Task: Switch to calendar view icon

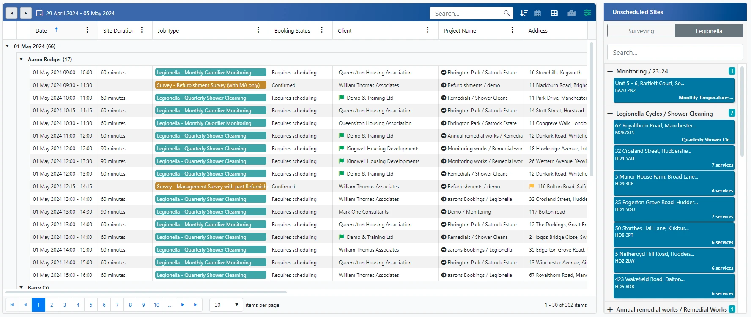Action: [537, 13]
